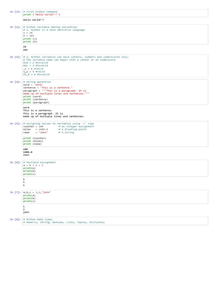Image resolution: width=211 pixels, height=281 pixels.
Task: Click the 'letters, numbers and underscores only' comment
Action: (x=76, y=57)
